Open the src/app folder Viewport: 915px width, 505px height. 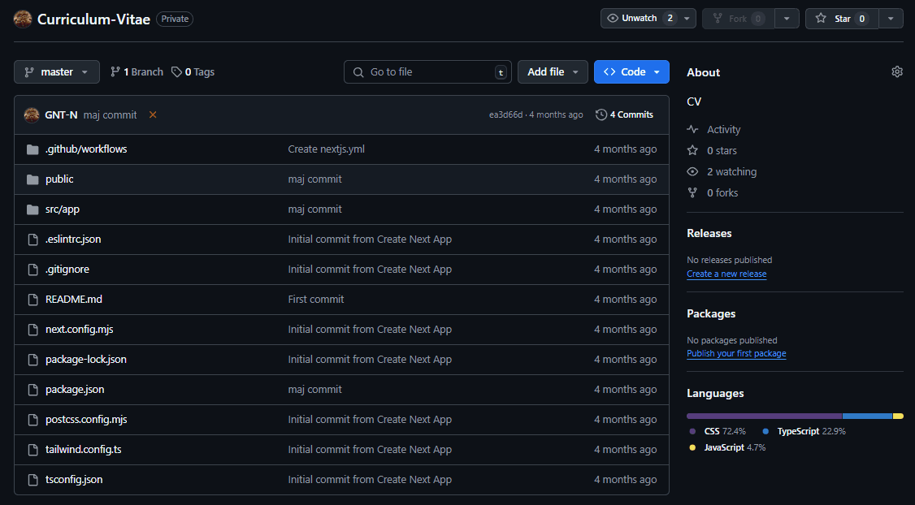click(x=63, y=209)
